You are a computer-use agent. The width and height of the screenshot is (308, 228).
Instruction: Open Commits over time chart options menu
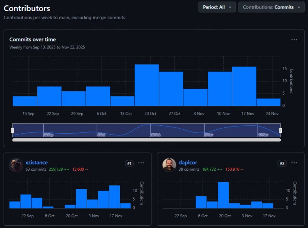click(x=294, y=40)
